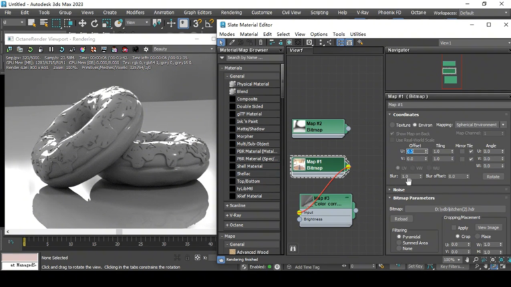Pause the Octane render
Image resolution: width=511 pixels, height=287 pixels.
click(51, 49)
